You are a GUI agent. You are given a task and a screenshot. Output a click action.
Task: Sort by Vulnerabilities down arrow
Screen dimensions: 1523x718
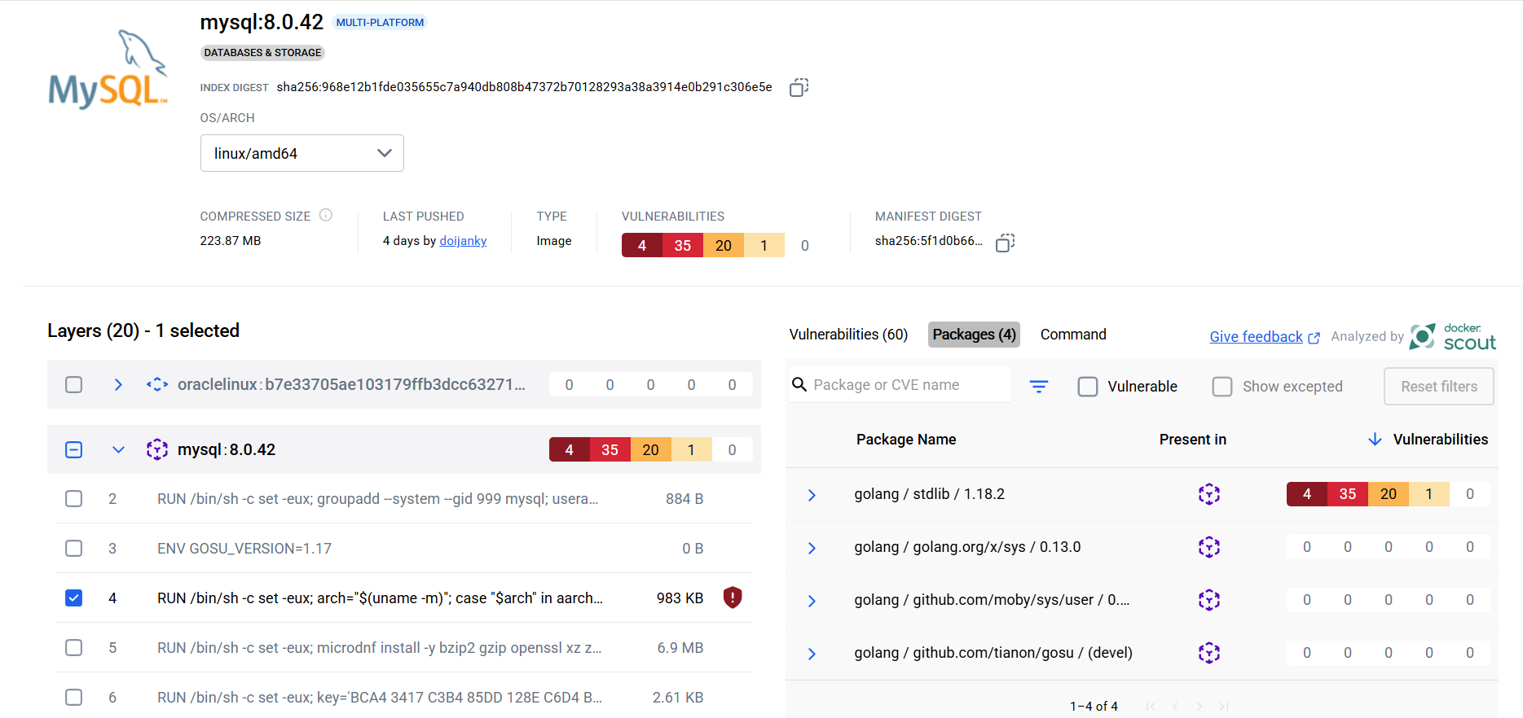[1375, 440]
